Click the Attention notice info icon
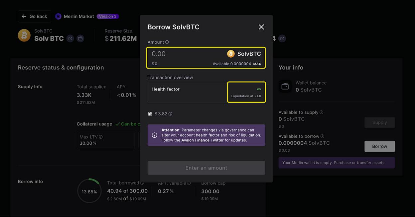The width and height of the screenshot is (415, 217). [154, 135]
